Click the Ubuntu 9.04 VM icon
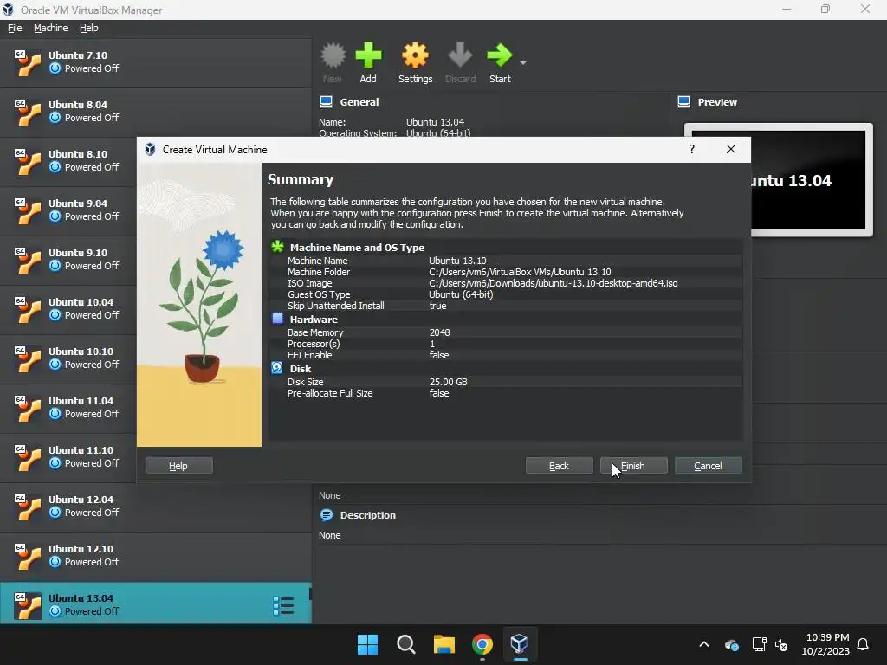This screenshot has height=665, width=887. [x=28, y=210]
